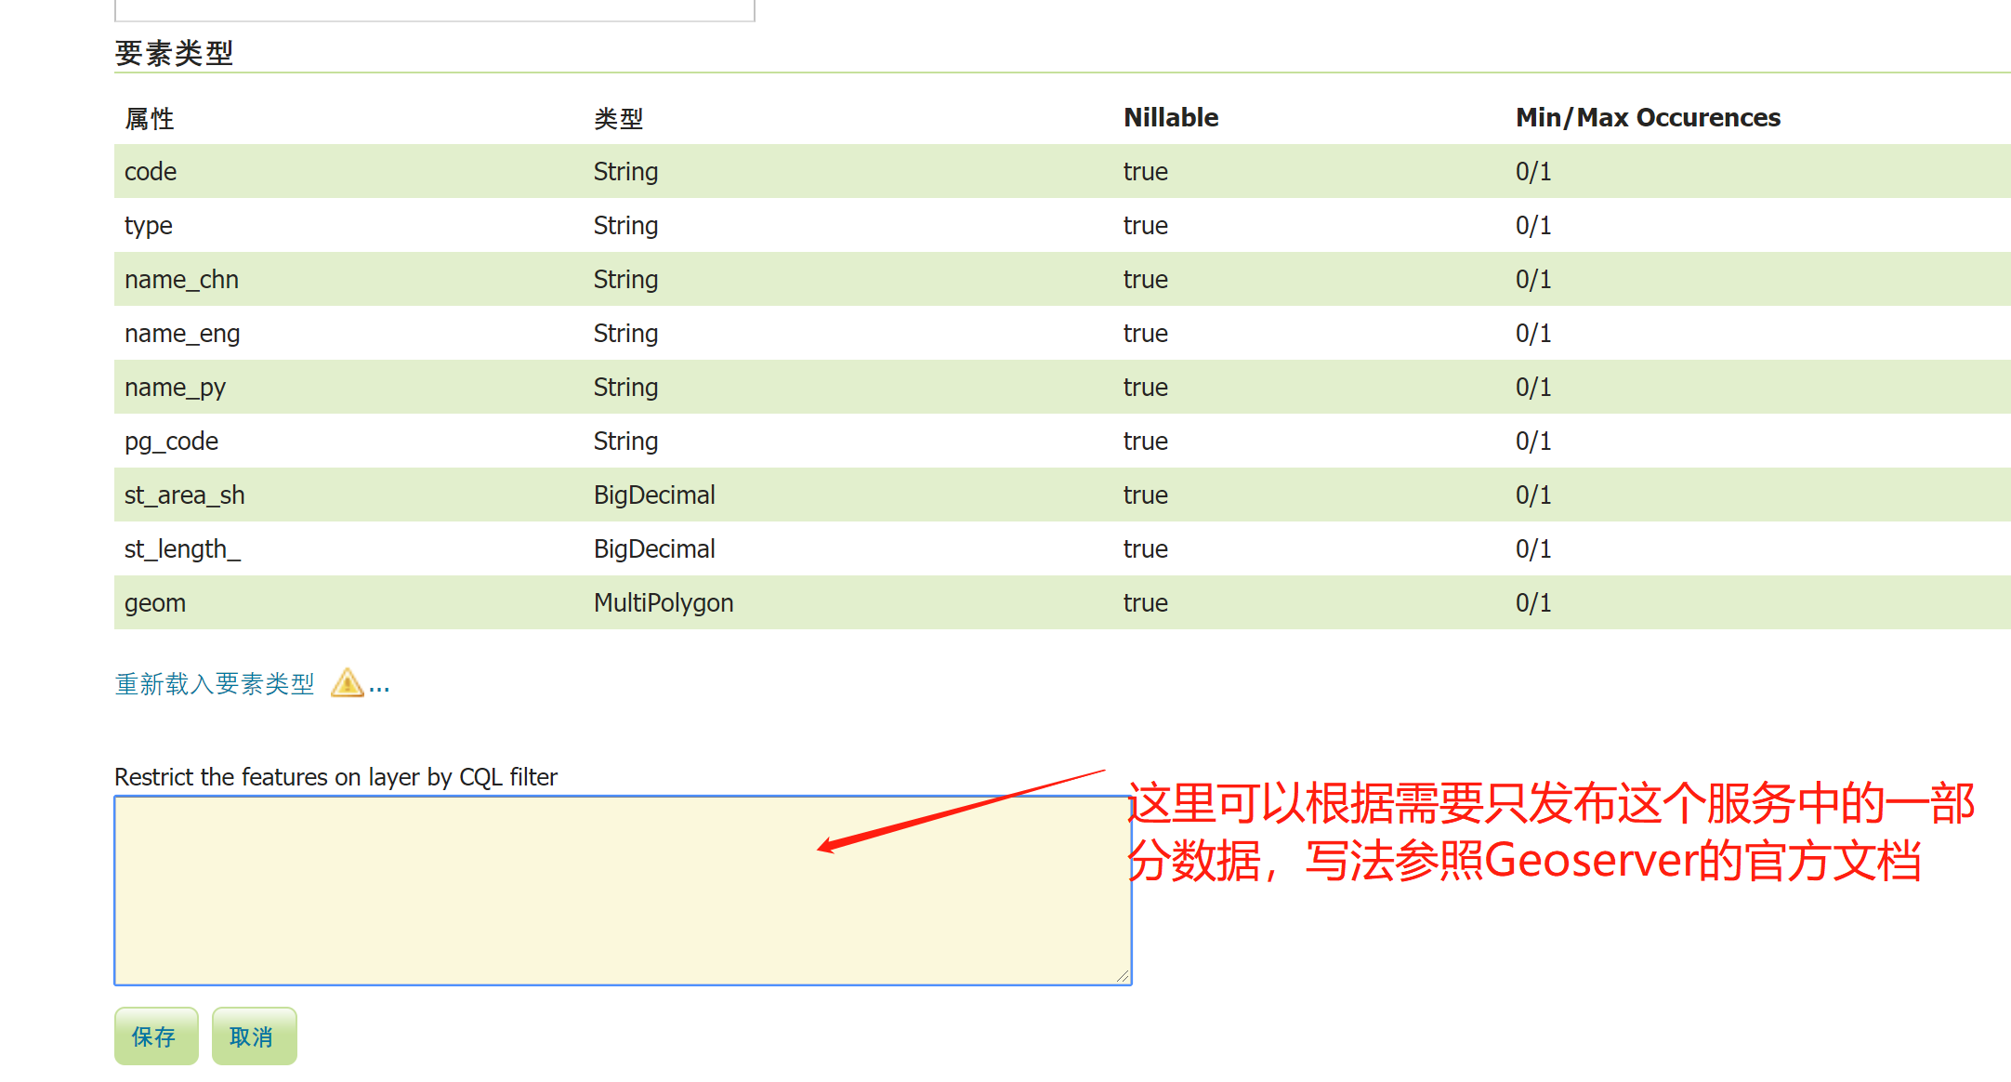Click BigDecimal type in st_length_ row
This screenshot has width=2011, height=1082.
pyautogui.click(x=653, y=549)
